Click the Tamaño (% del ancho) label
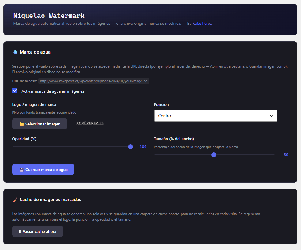Image resolution: width=301 pixels, height=250 pixels. [x=174, y=139]
